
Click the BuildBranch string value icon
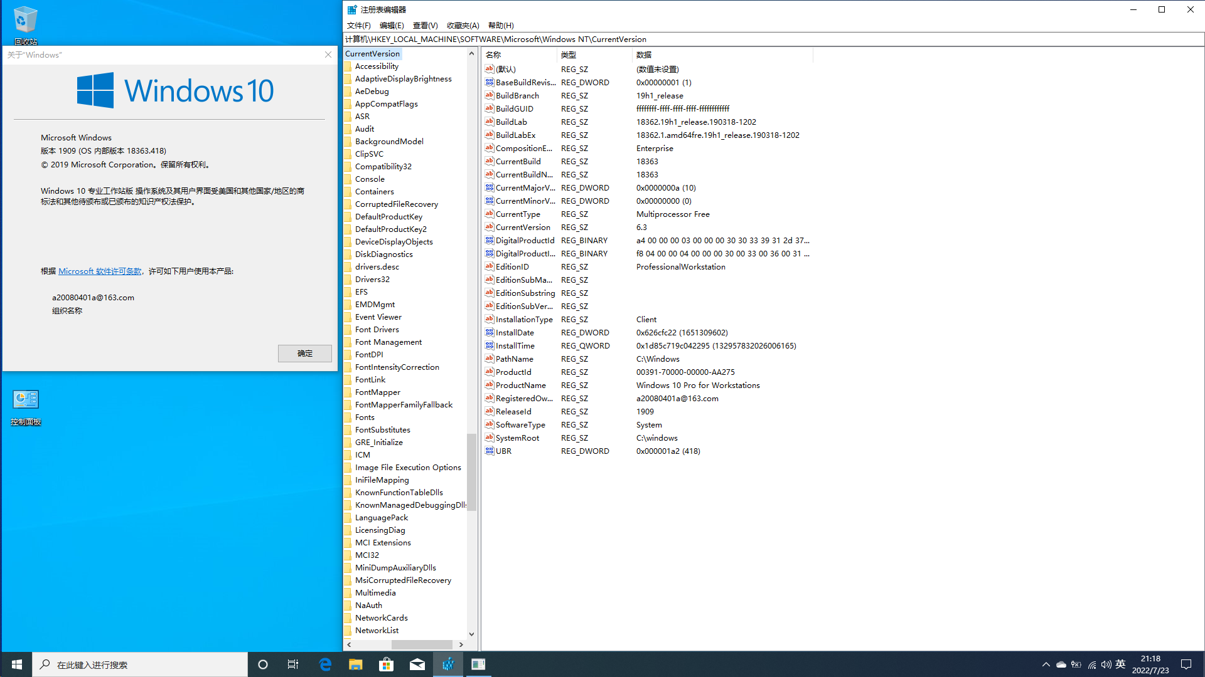pyautogui.click(x=490, y=95)
